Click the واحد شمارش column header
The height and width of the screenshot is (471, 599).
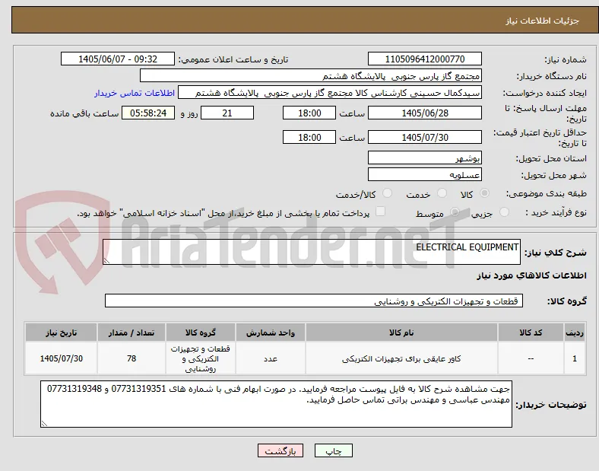tap(270, 333)
